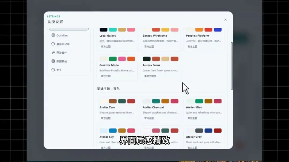Screen dimensions: 289x162
Task: Select the People's Platform theme name
Action: point(197,36)
